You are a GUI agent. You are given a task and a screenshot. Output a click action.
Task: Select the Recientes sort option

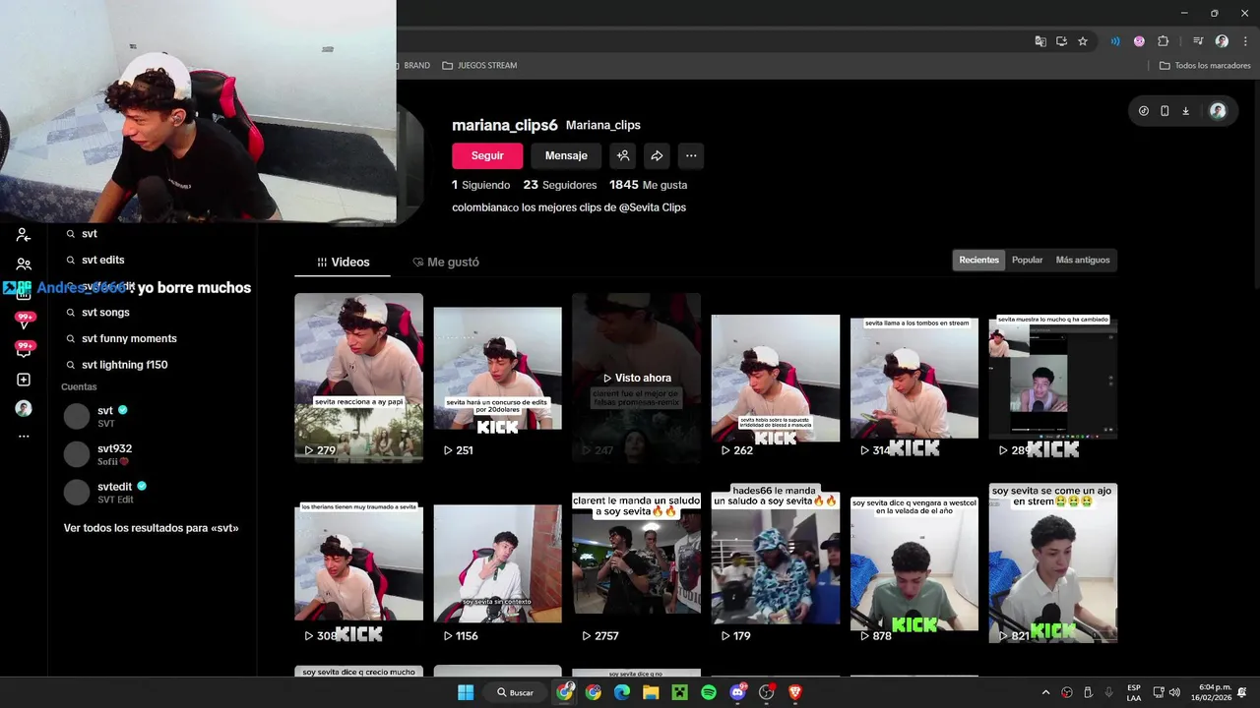[978, 260]
